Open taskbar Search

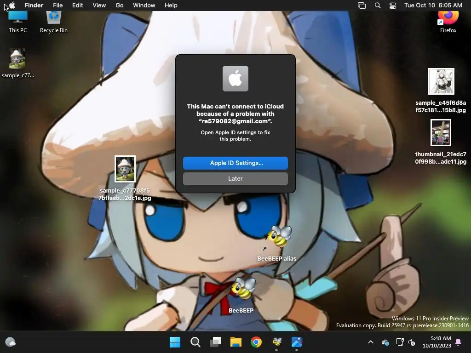(195, 342)
